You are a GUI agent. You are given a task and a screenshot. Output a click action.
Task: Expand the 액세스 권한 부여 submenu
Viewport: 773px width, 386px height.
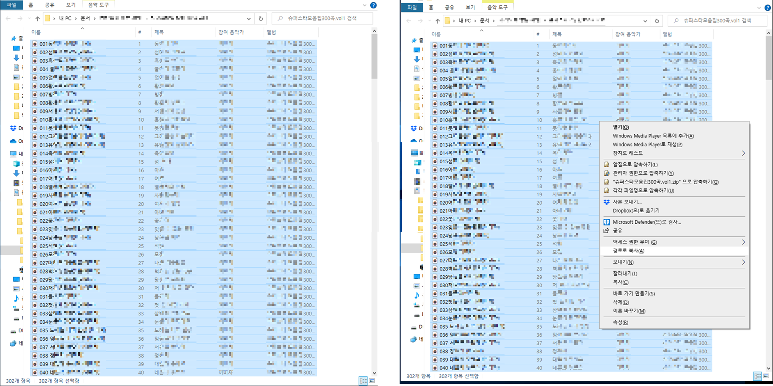tap(743, 242)
